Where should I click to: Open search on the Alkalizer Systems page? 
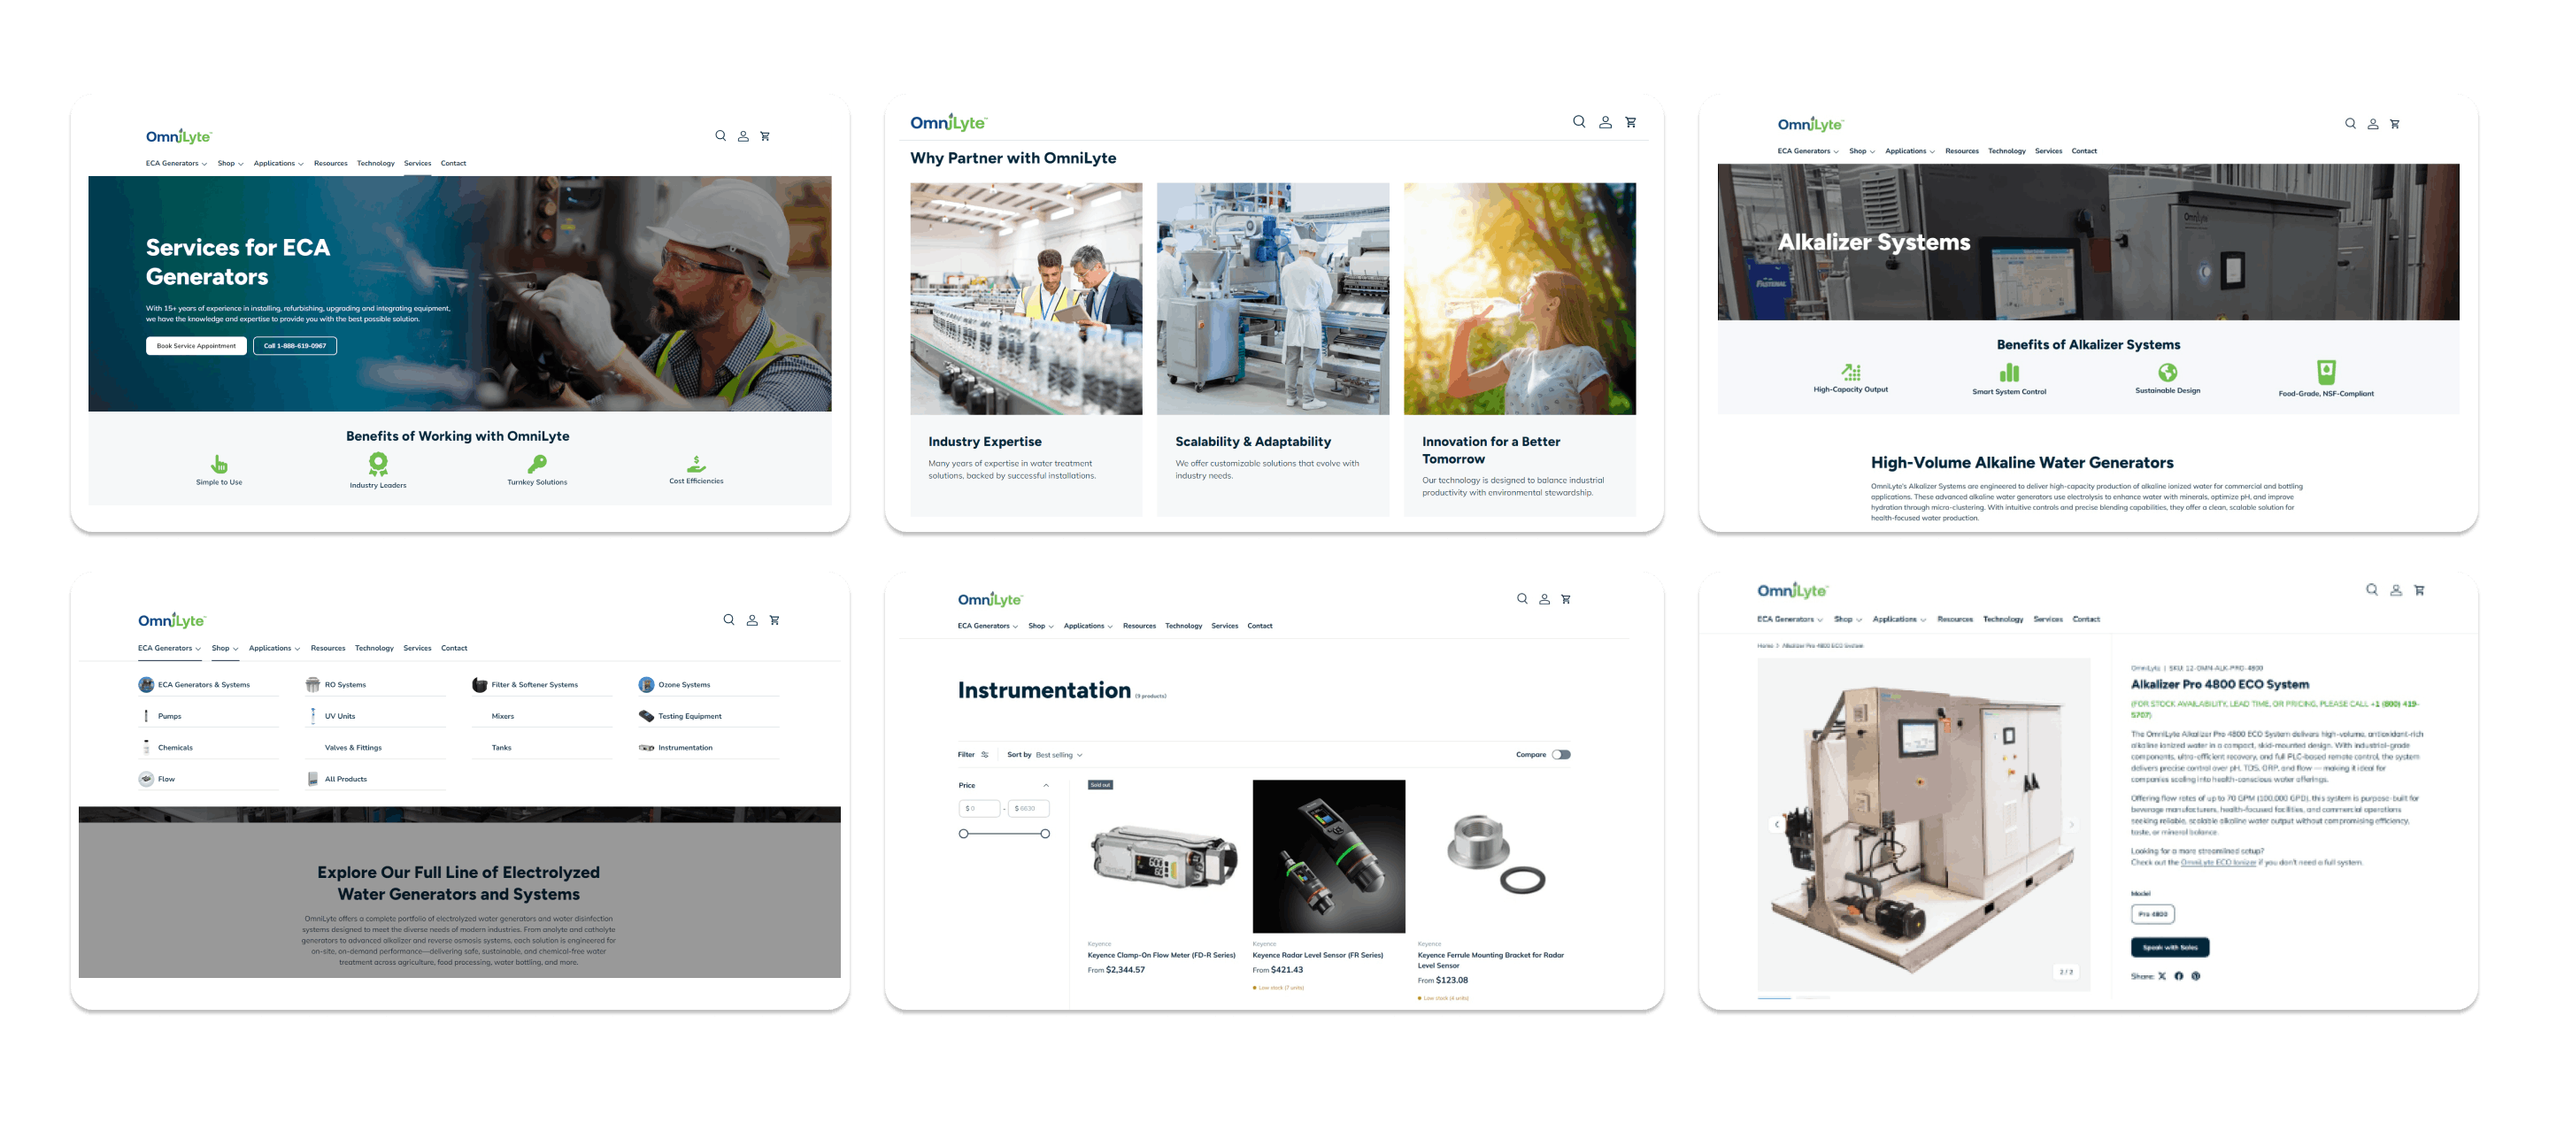(x=2350, y=124)
